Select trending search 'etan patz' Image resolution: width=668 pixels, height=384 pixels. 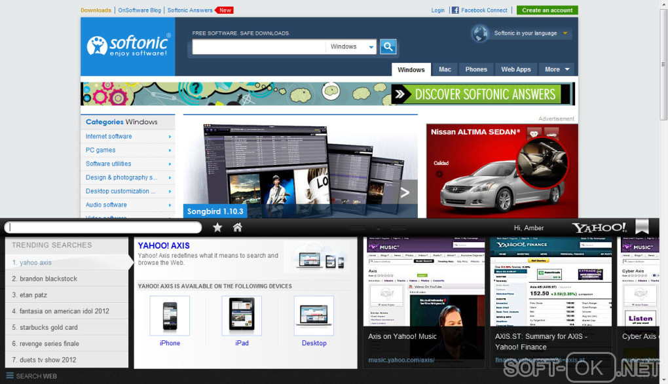click(x=67, y=295)
